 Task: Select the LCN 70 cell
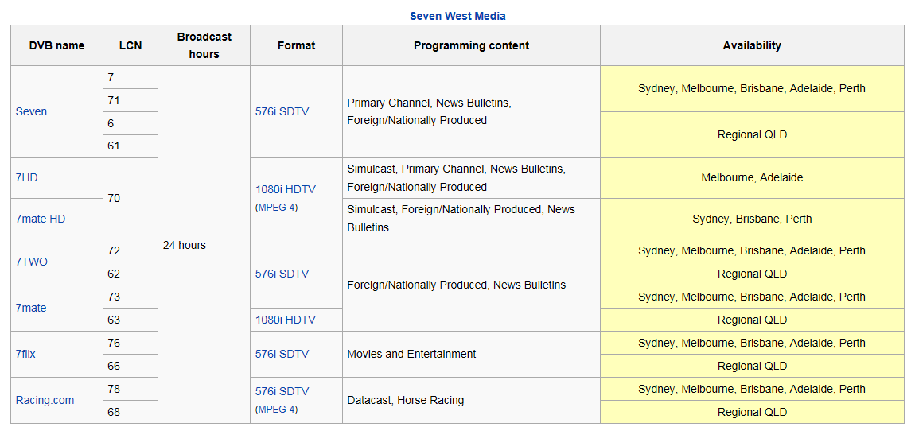[114, 198]
